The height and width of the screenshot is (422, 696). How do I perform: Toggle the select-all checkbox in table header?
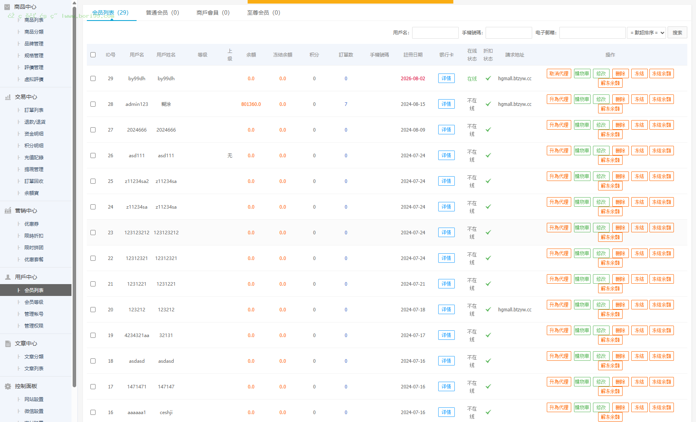coord(93,55)
